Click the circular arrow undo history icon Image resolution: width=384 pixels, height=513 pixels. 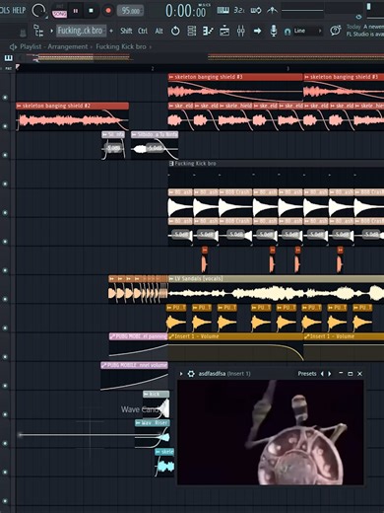(175, 31)
